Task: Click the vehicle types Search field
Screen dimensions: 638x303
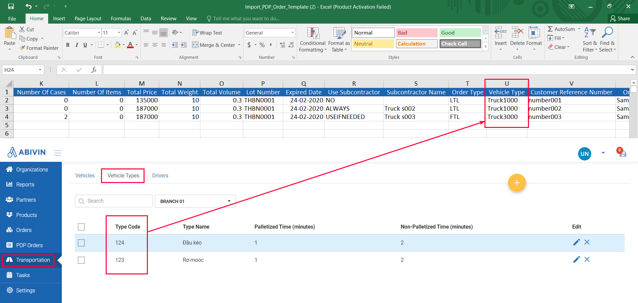Action: click(114, 201)
